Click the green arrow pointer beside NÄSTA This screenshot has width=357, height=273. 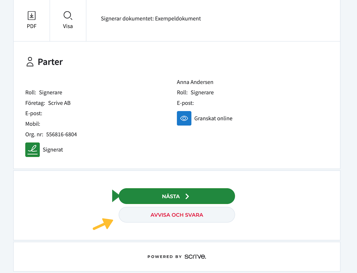click(x=115, y=196)
